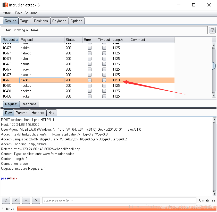Screen dimensions: 217x212
Task: Sort by Comment column header
Action: 152,40
